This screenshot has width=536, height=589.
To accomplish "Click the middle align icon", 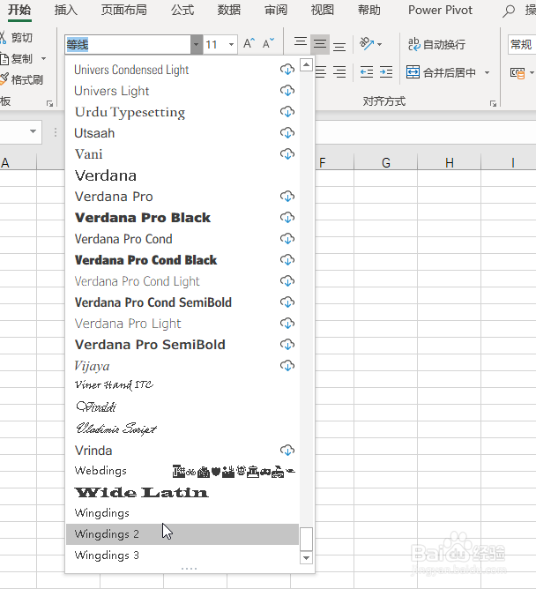I will click(320, 44).
